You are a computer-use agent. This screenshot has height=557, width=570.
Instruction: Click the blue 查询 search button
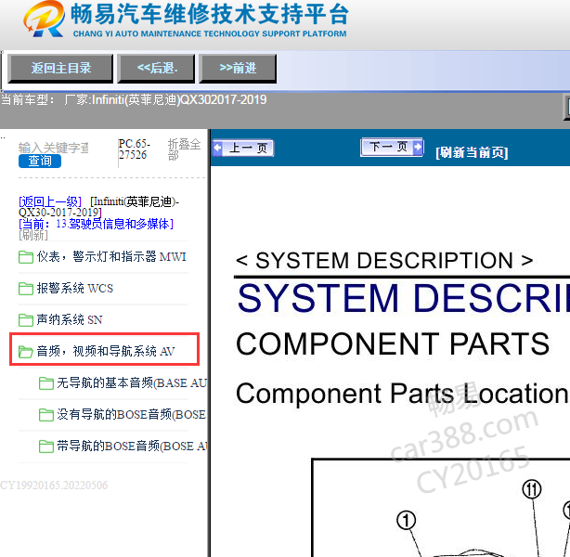click(40, 161)
